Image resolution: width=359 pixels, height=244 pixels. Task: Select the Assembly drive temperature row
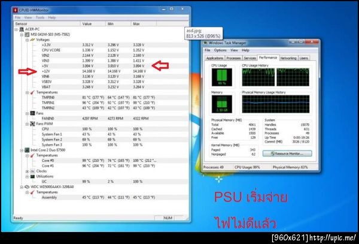[x=101, y=197]
